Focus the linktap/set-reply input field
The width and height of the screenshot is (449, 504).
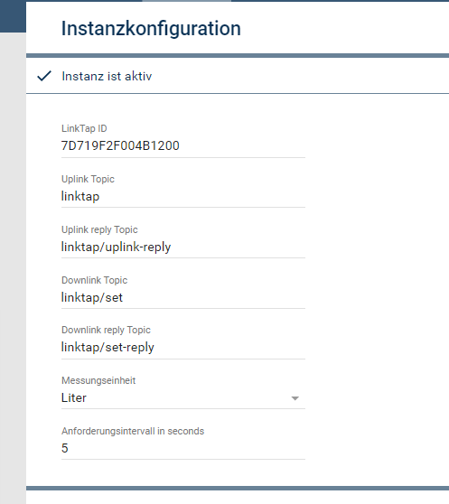tap(182, 348)
